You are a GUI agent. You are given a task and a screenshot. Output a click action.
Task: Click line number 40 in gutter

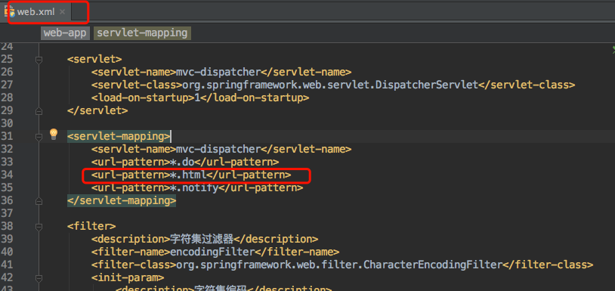pos(7,252)
